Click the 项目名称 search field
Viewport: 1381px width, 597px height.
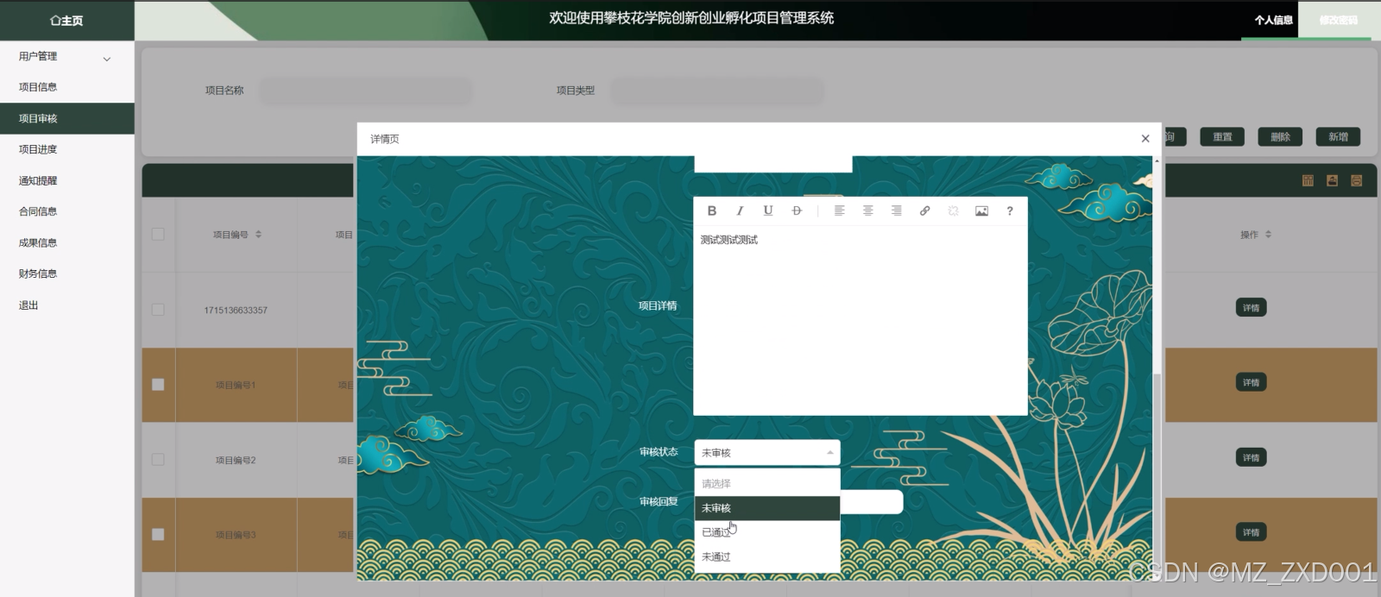click(366, 91)
